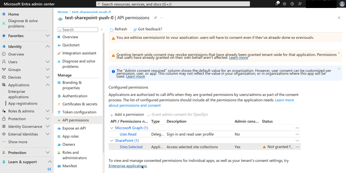Image resolution: width=346 pixels, height=173 pixels.
Task: Expand the Users section in sidebar
Action: tap(48, 62)
